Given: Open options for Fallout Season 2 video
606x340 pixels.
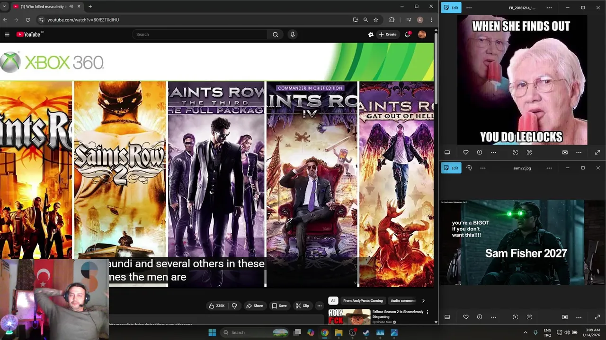Looking at the screenshot, I should pyautogui.click(x=428, y=312).
